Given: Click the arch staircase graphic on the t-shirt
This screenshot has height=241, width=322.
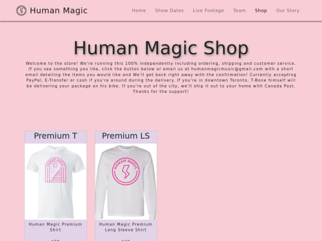Looking at the screenshot, I should tap(55, 170).
